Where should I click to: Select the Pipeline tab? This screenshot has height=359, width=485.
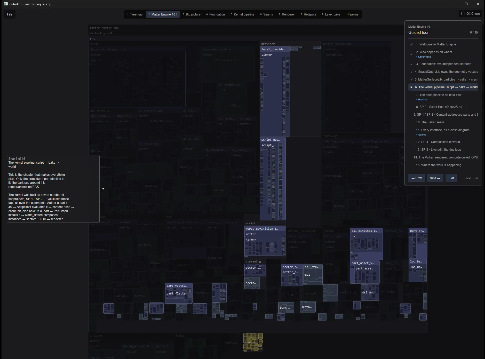[353, 14]
